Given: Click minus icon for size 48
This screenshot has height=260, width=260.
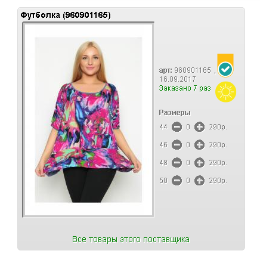Looking at the screenshot, I should click(177, 163).
